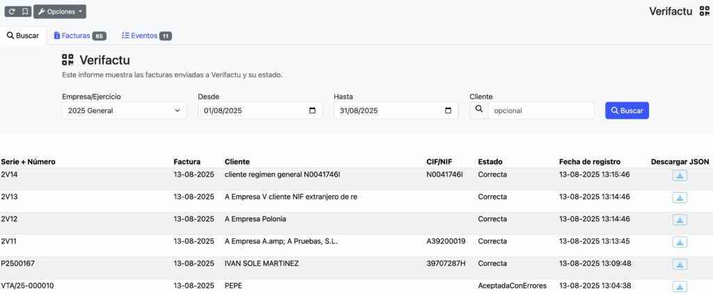Click the bookmark icon button
This screenshot has width=713, height=294.
click(x=25, y=12)
